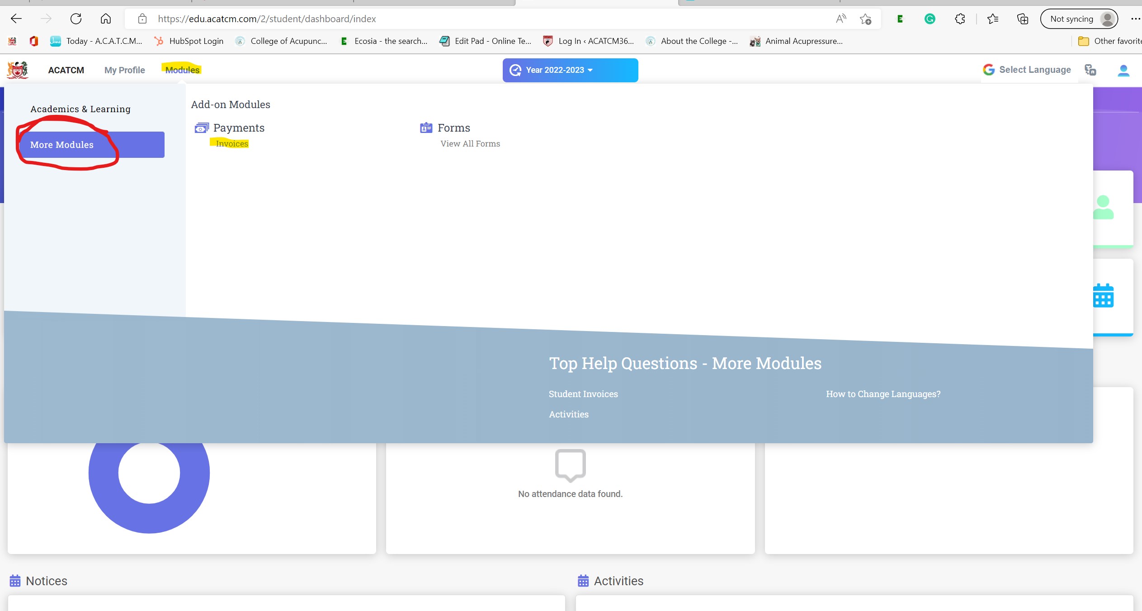The height and width of the screenshot is (611, 1142).
Task: Click the blue calendar card icon
Action: coord(1103,295)
